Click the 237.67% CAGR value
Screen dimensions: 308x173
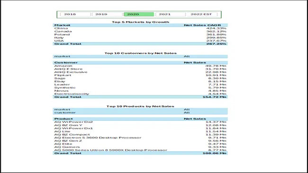coord(216,41)
